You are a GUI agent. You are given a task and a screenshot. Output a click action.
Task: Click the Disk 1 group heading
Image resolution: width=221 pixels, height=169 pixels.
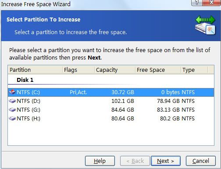click(x=25, y=80)
